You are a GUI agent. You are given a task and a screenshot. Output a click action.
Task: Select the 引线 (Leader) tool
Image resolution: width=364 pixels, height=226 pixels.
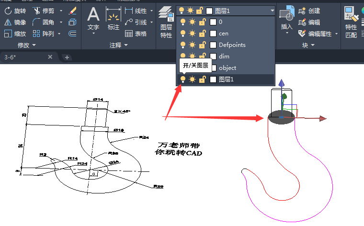[x=136, y=23]
